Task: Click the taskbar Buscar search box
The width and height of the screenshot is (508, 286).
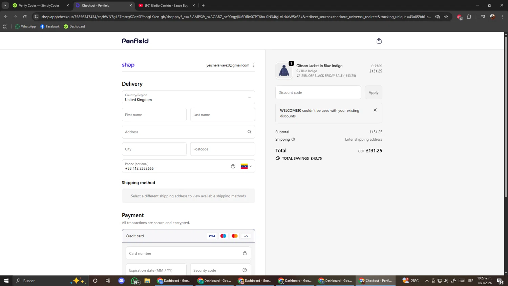Action: coord(51,281)
